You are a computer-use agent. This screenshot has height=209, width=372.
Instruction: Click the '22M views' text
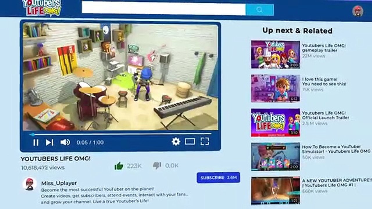tap(314, 56)
